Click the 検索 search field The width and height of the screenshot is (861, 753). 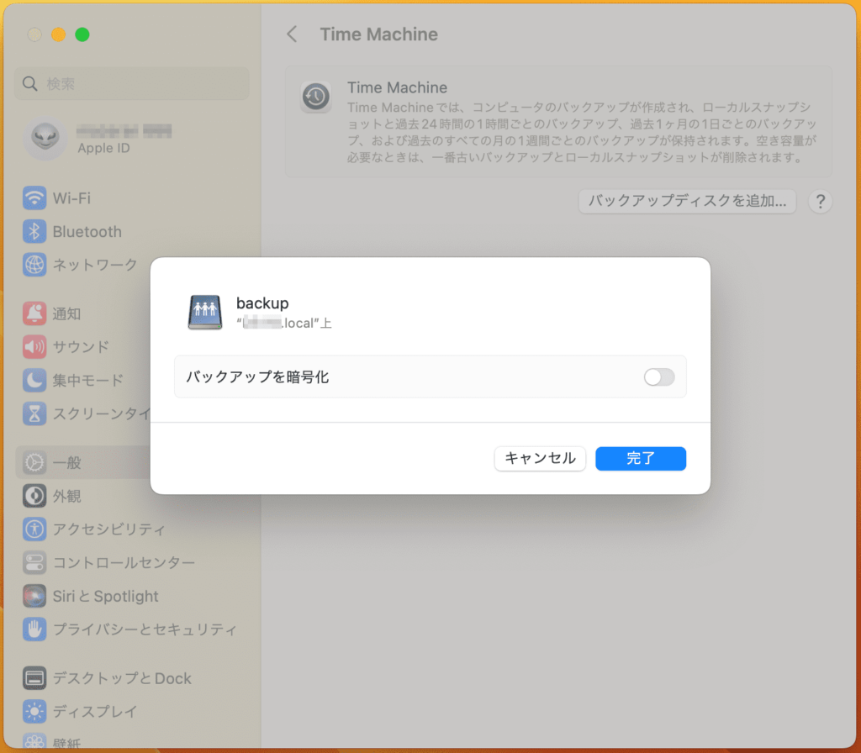click(132, 83)
